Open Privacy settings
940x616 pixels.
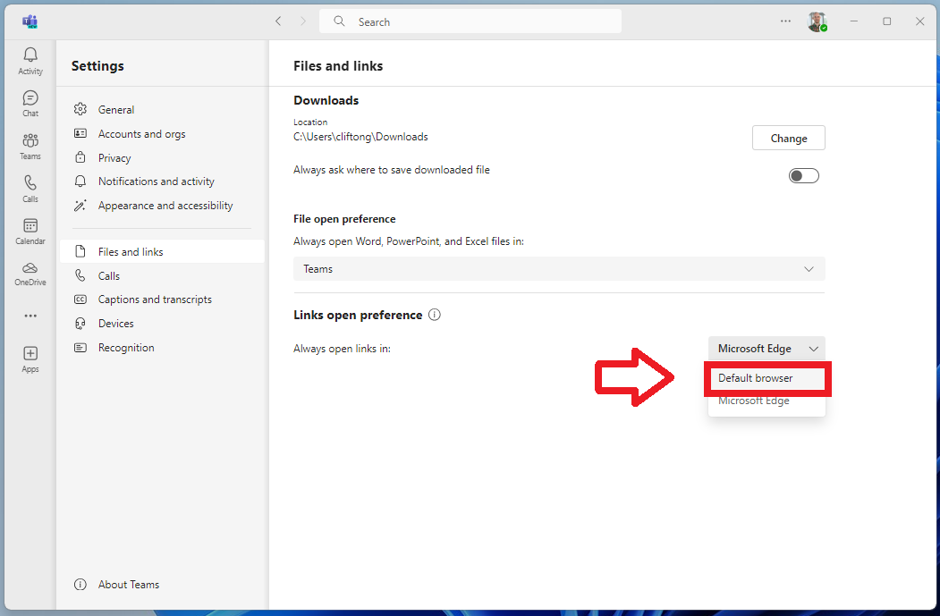pos(162,157)
